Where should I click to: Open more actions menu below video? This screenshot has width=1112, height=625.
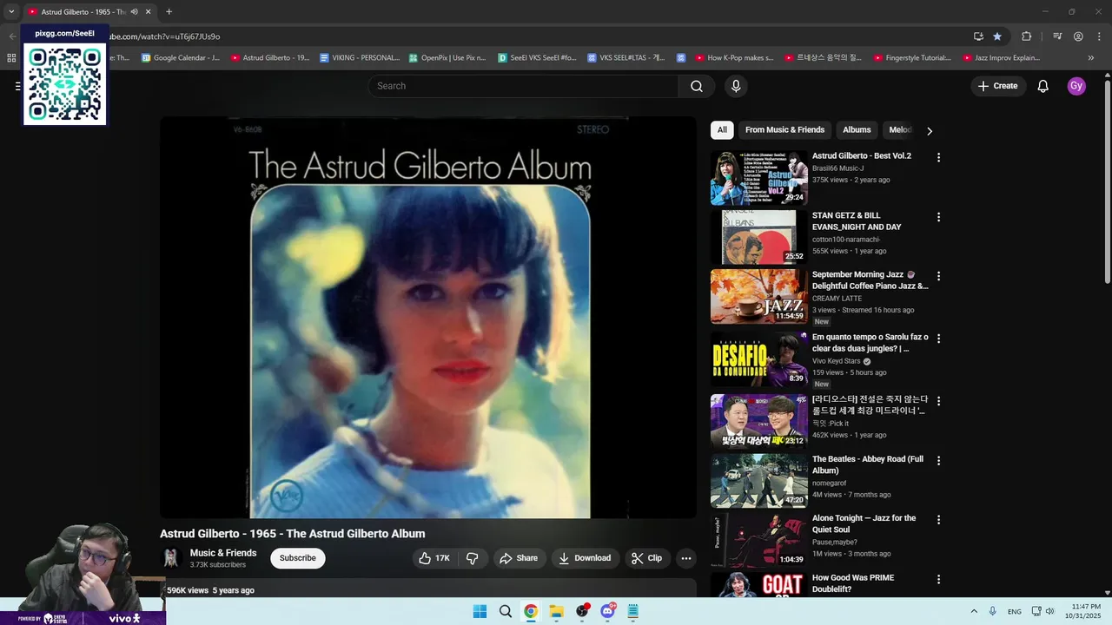point(686,558)
